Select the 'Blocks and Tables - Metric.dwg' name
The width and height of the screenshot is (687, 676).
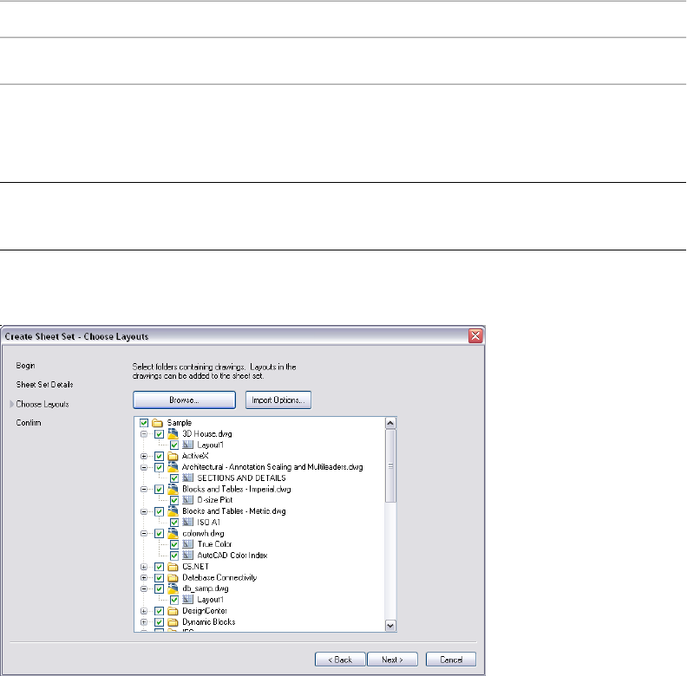(x=234, y=511)
